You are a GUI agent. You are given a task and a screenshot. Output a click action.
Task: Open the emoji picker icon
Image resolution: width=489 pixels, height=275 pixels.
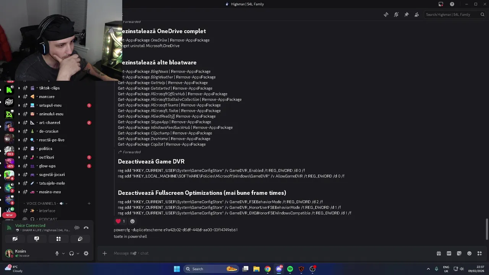click(470, 253)
